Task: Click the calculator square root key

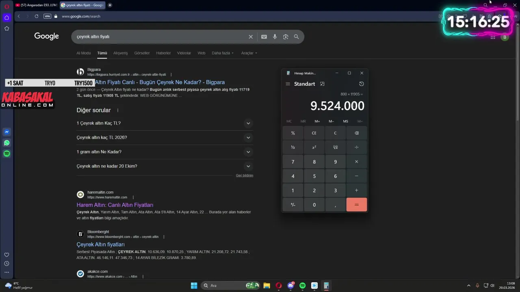Action: 335,147
